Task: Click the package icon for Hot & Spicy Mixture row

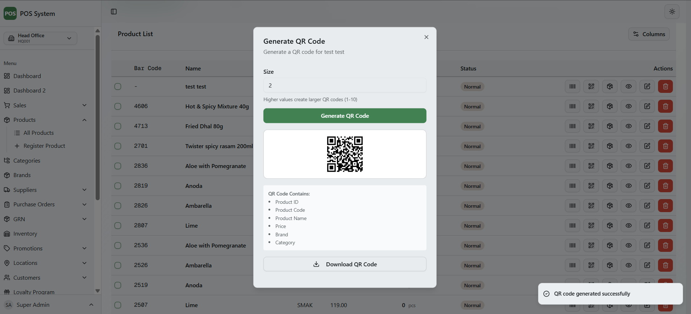Action: pos(610,106)
